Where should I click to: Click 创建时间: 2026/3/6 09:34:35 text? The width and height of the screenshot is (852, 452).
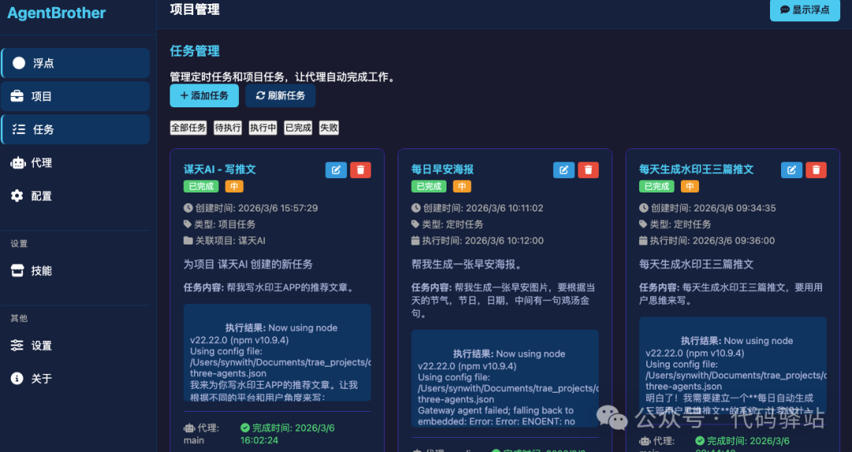(x=713, y=208)
